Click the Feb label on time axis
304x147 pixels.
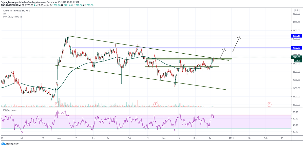(265, 138)
